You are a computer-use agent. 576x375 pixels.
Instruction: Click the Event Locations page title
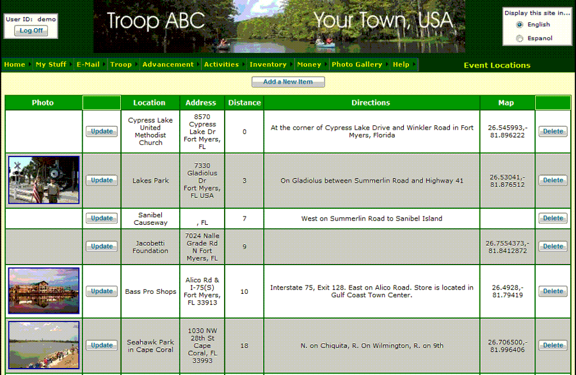(x=497, y=65)
